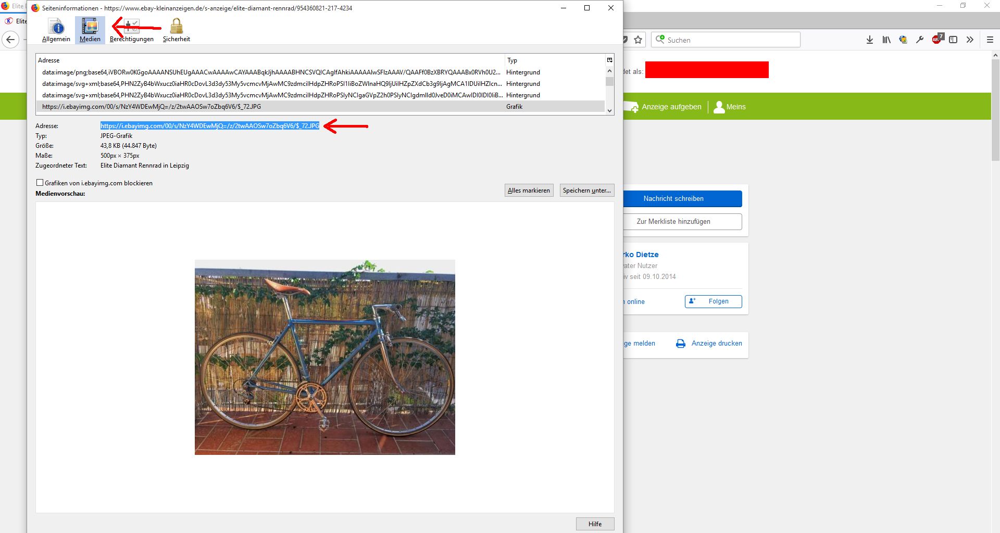Click Anzeige aufgeben in the green bar
This screenshot has width=1000, height=533.
[671, 107]
